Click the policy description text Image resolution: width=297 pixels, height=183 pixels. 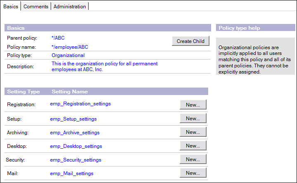point(105,67)
